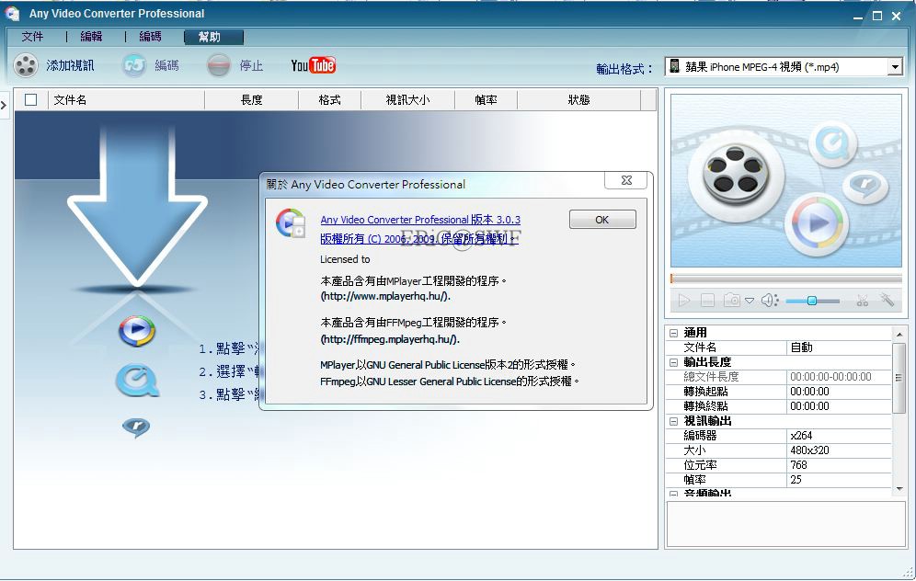Click the wand effects icon in player bar
916x581 pixels.
point(887,300)
